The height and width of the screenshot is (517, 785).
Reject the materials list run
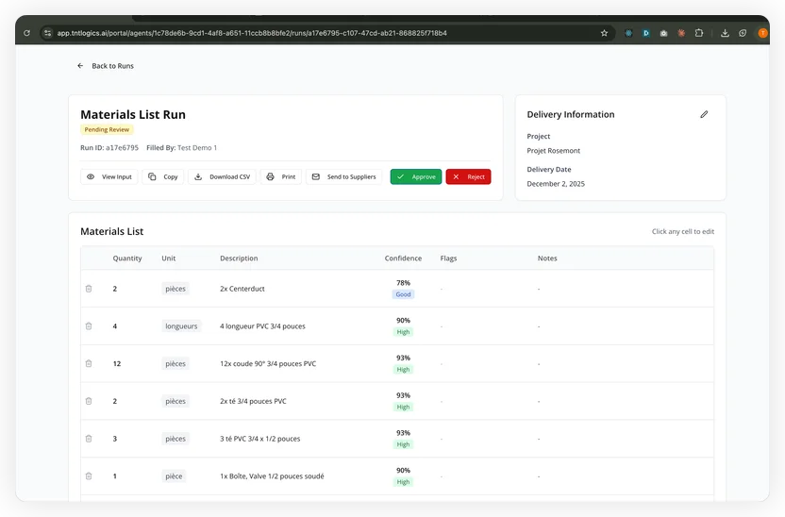[x=468, y=176]
